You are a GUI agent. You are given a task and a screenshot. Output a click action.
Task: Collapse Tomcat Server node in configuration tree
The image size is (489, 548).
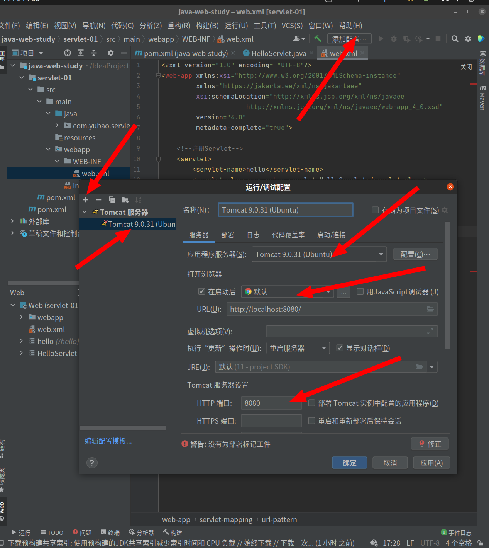tap(85, 212)
